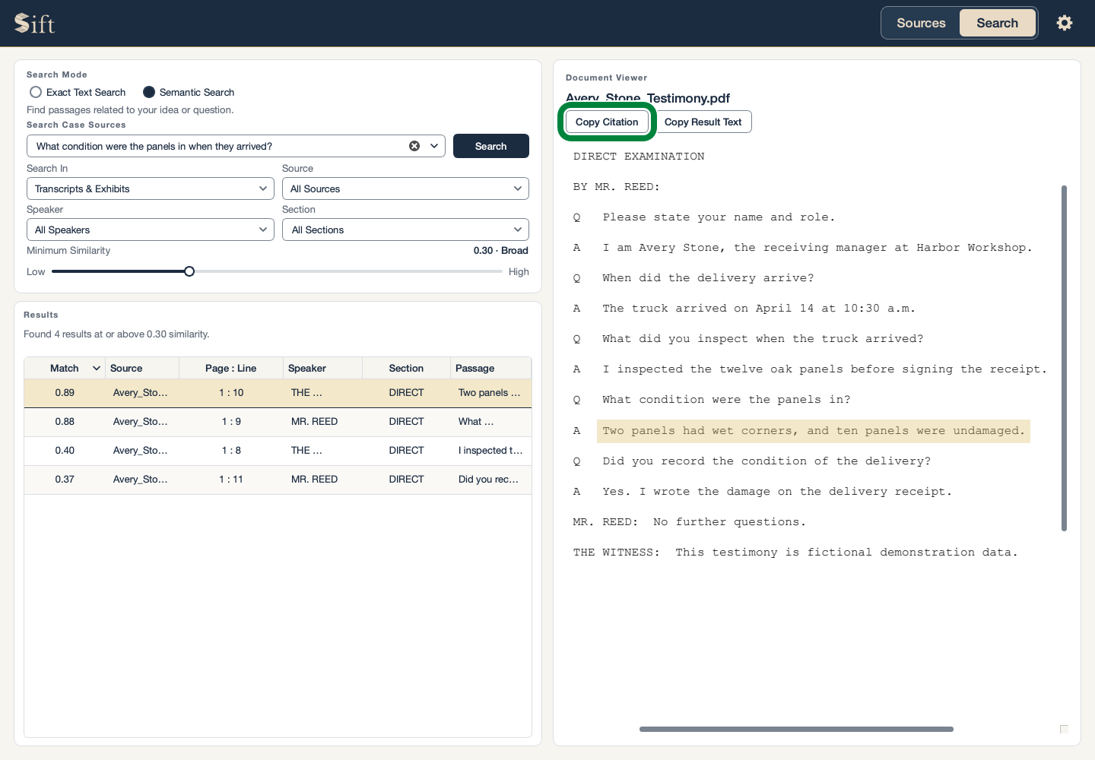Click the Minimum Similarity slider handle

189,271
